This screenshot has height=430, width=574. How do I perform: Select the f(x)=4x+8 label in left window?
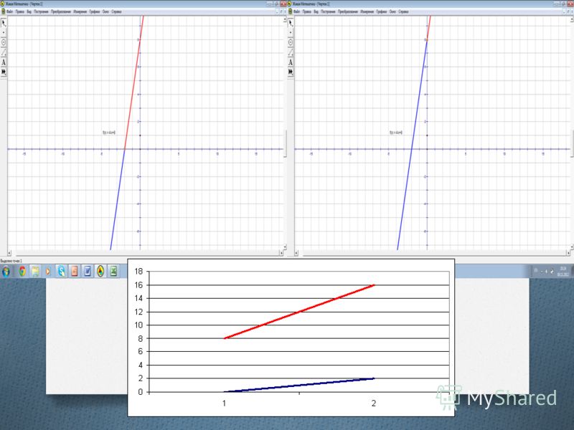[109, 133]
